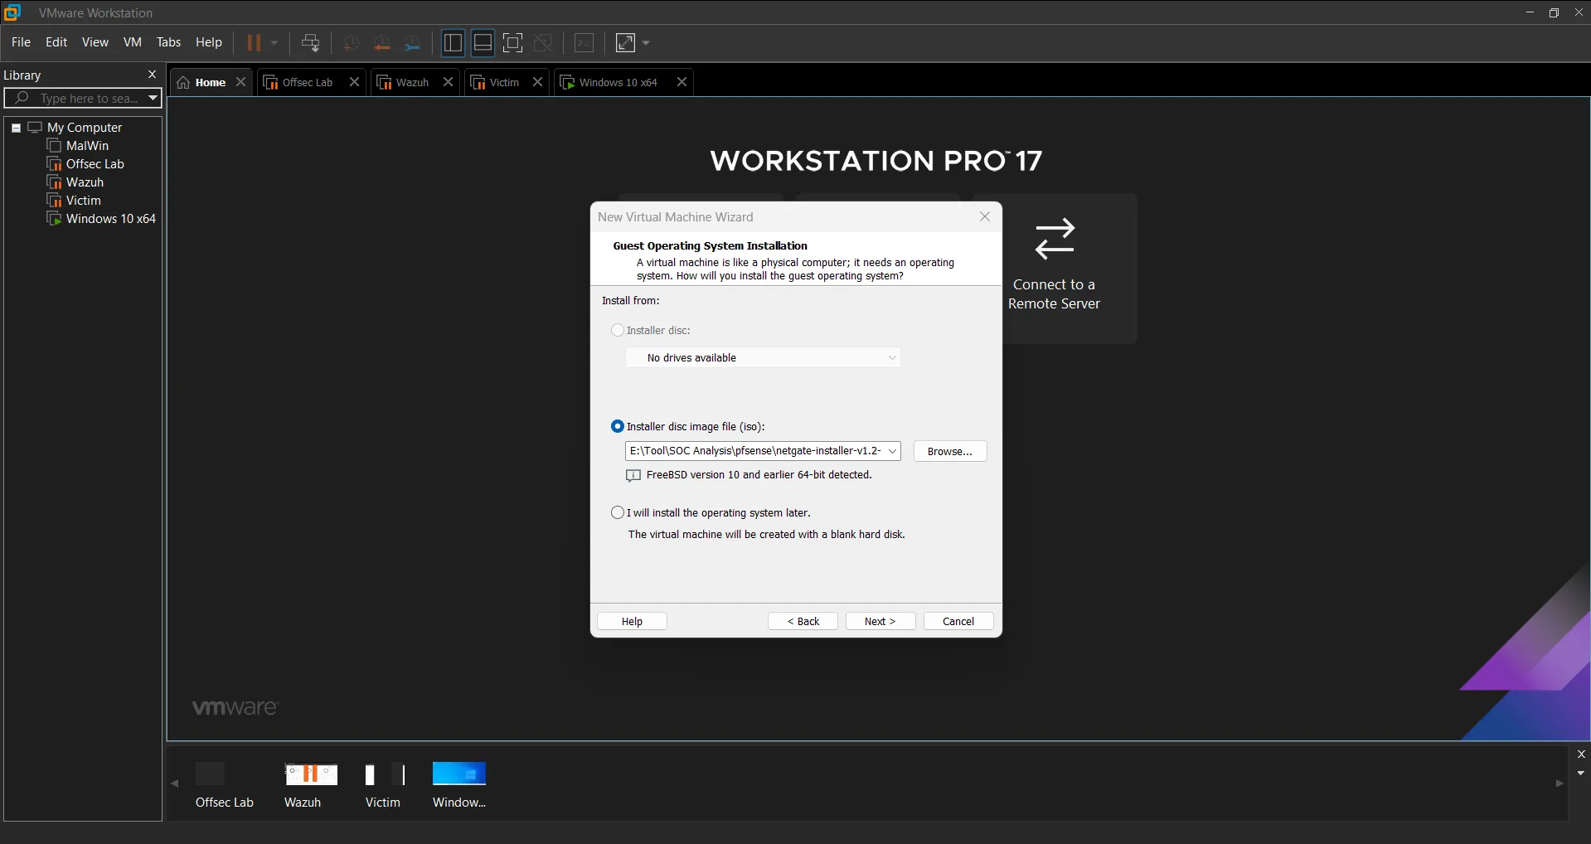The width and height of the screenshot is (1591, 844).
Task: Close the Library panel
Action: click(x=152, y=75)
